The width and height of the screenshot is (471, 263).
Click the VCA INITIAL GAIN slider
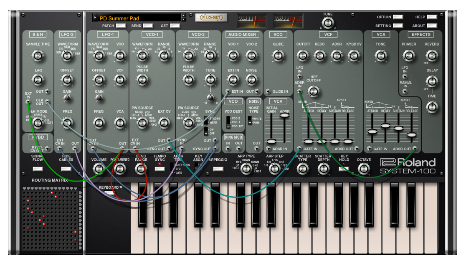point(271,141)
